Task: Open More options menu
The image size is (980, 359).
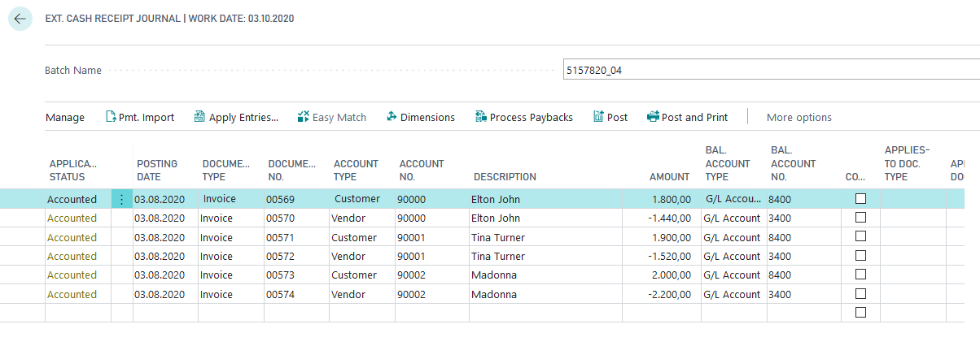Action: (x=799, y=117)
